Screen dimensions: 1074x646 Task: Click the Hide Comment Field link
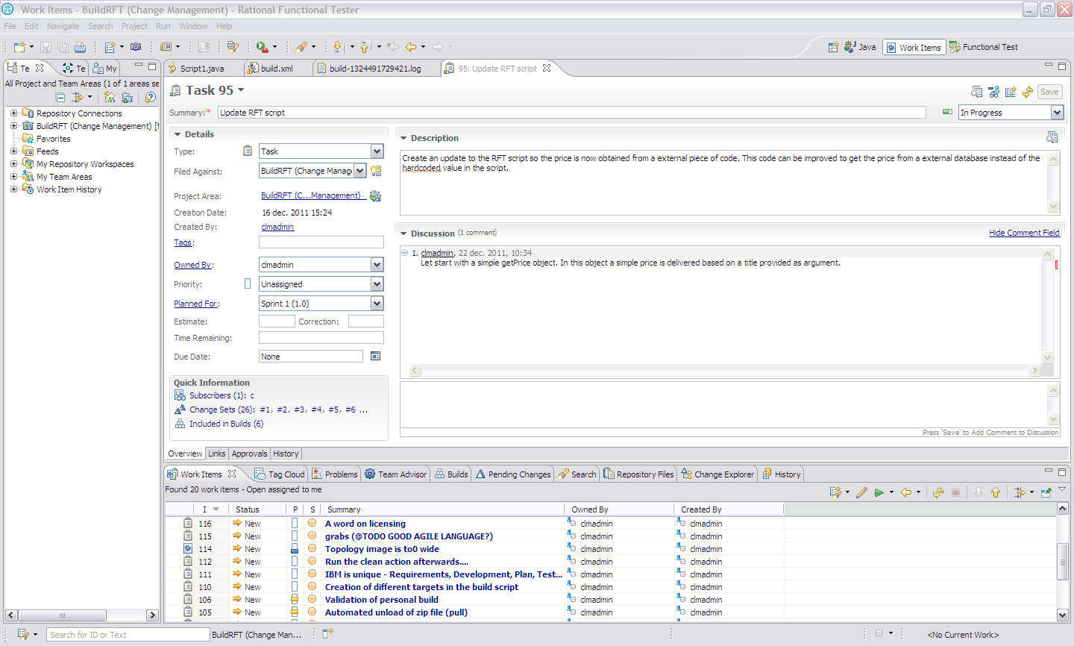[1024, 233]
